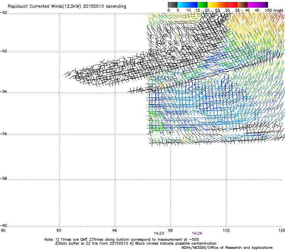Click the red 30-35 knots color swatch
Screen dimensions: 285x250
[233, 5]
